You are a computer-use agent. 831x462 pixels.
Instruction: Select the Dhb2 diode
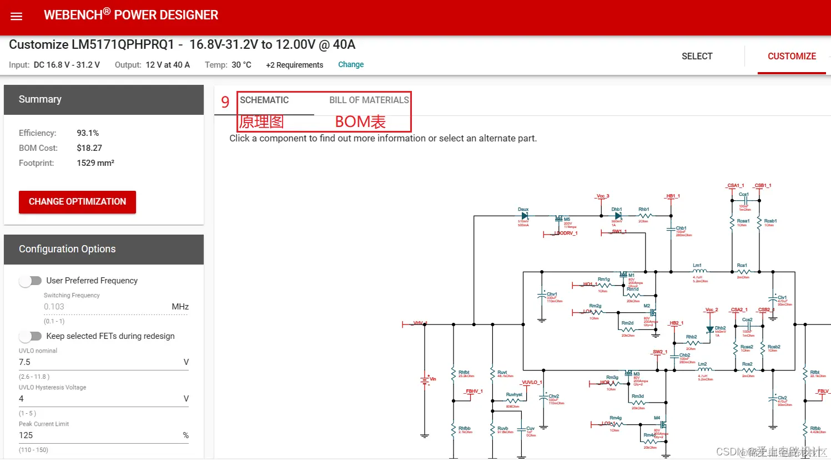click(x=709, y=329)
